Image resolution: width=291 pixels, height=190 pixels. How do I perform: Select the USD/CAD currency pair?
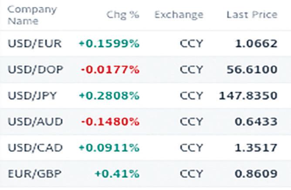35,148
